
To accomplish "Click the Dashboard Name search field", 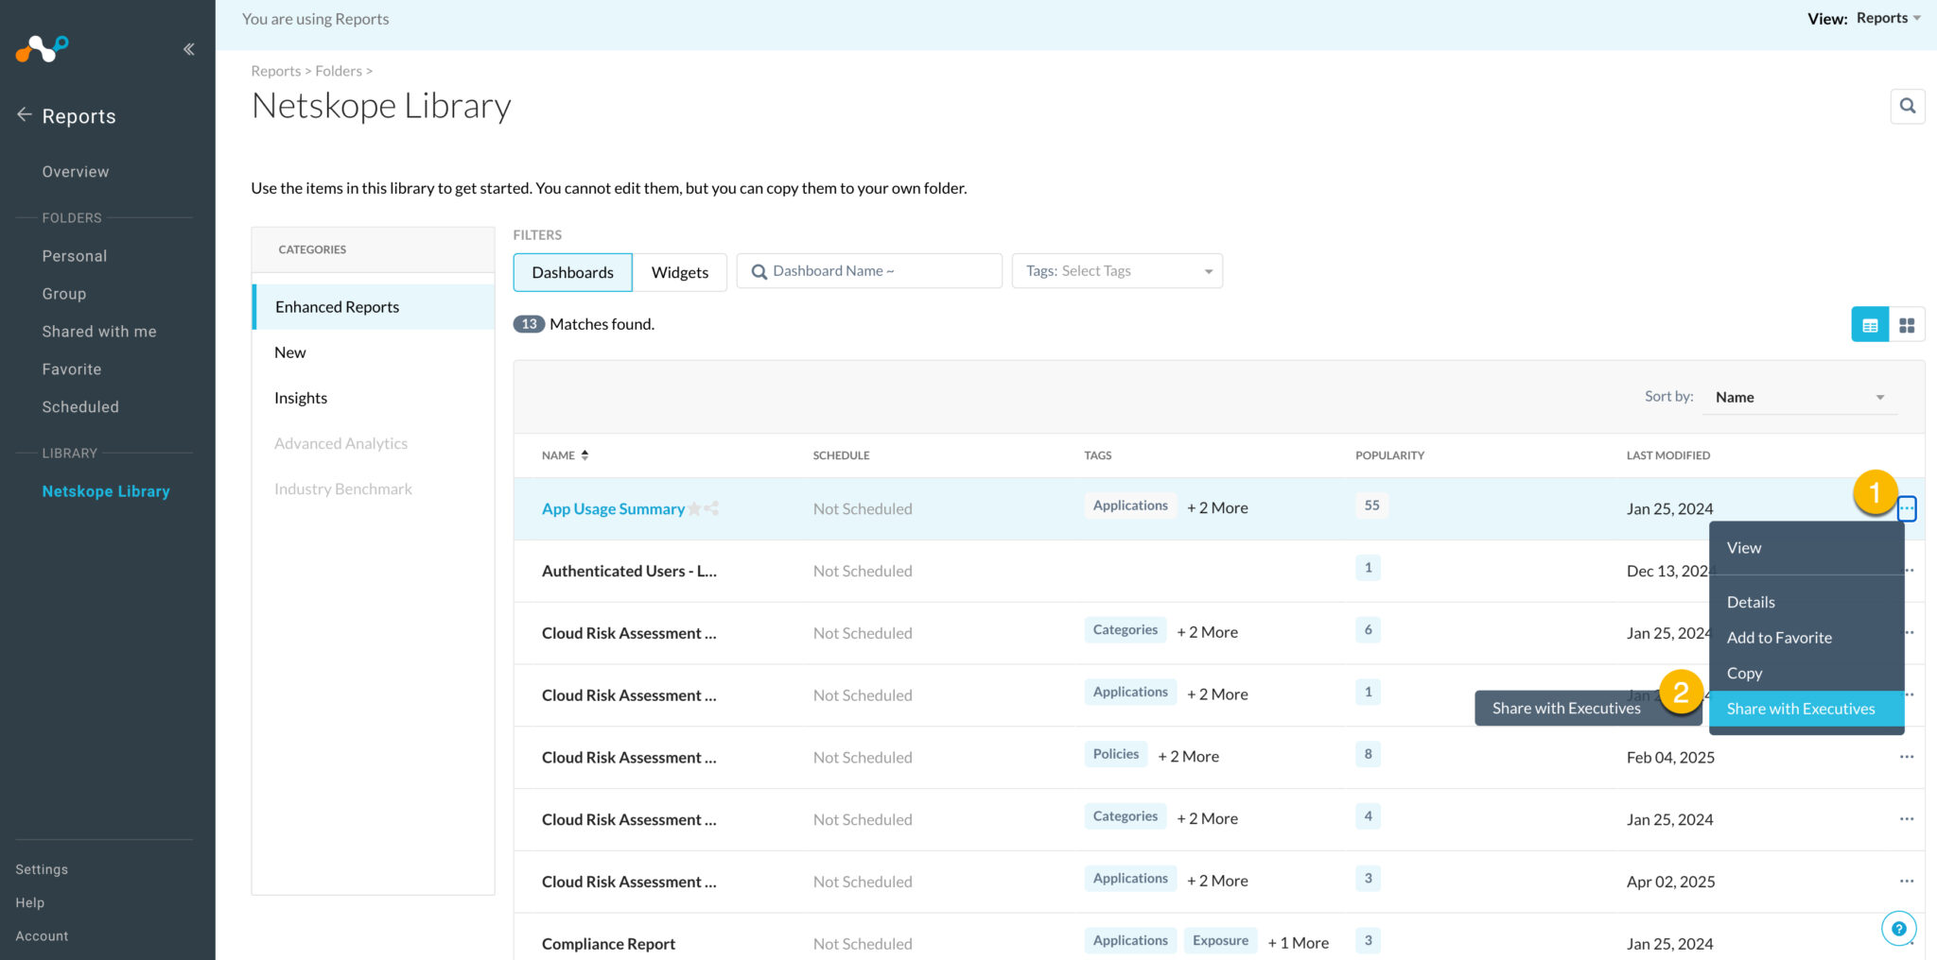I will (x=868, y=270).
